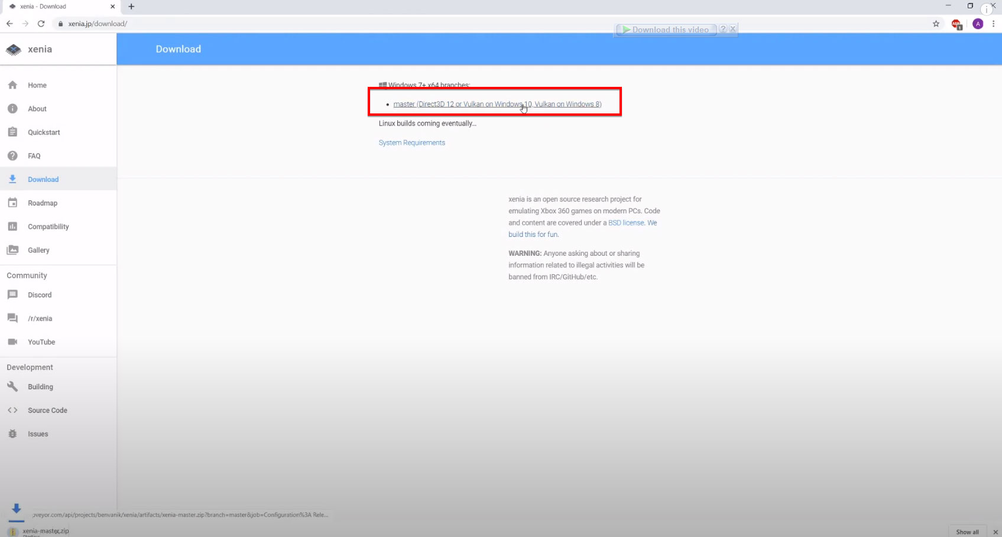
Task: Click the Quickstart clipboard icon
Action: pyautogui.click(x=12, y=132)
